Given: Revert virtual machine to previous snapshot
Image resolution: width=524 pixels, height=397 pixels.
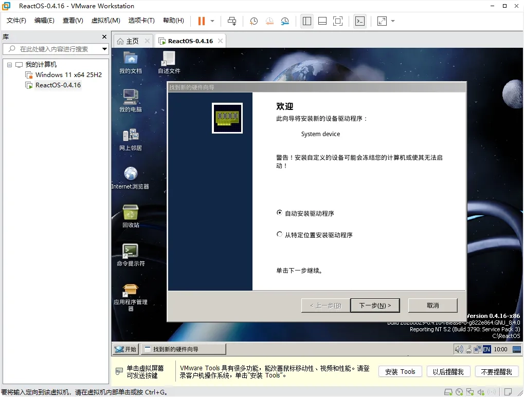Looking at the screenshot, I should coord(269,21).
